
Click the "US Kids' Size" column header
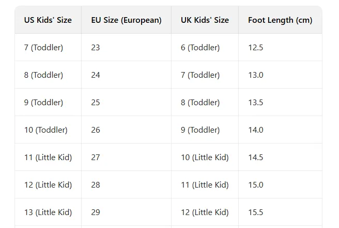[48, 20]
